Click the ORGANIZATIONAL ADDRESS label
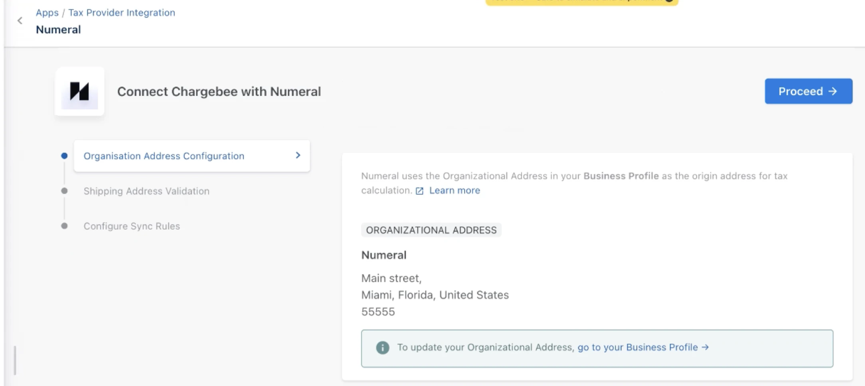This screenshot has width=865, height=386. click(431, 230)
